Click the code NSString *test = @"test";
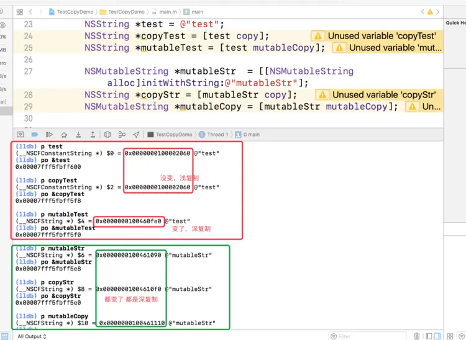This screenshot has height=340, width=466. [x=154, y=24]
